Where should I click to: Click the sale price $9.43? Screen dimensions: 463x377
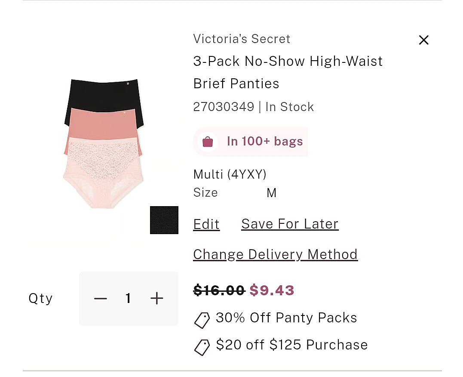click(x=272, y=290)
